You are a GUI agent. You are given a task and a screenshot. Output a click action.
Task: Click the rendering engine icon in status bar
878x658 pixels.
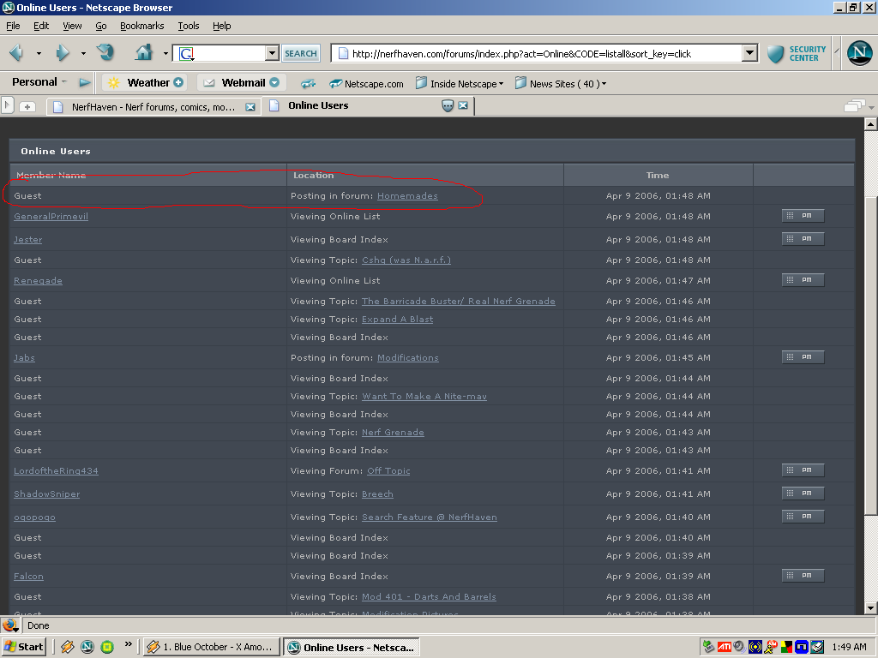(x=9, y=625)
